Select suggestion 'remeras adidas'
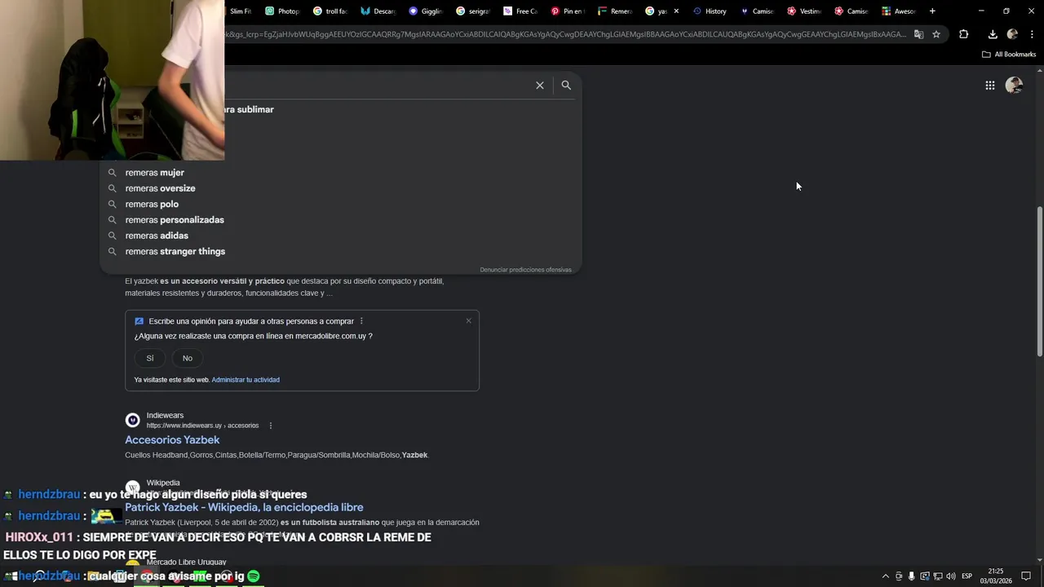This screenshot has height=587, width=1044. pos(340,236)
